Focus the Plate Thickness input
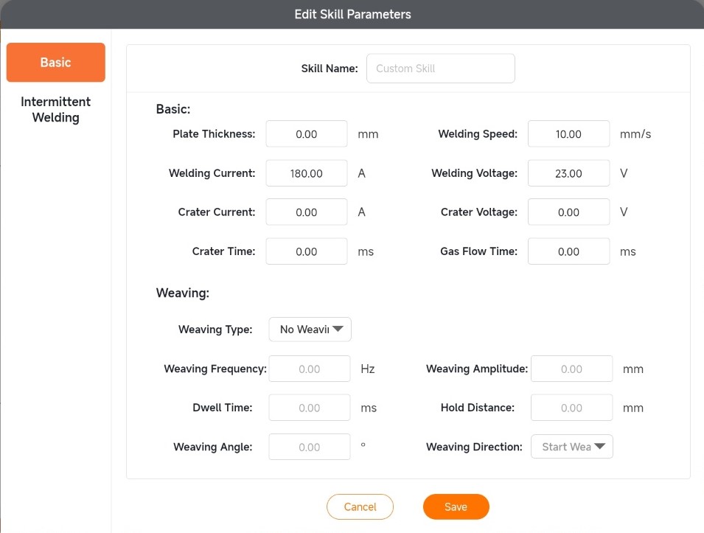The width and height of the screenshot is (704, 533). pos(306,134)
